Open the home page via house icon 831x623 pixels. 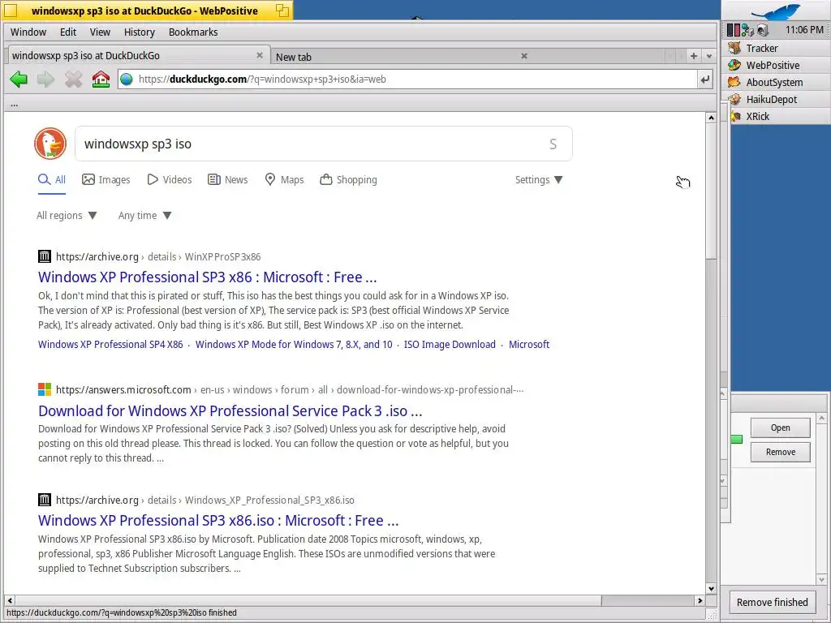point(101,79)
